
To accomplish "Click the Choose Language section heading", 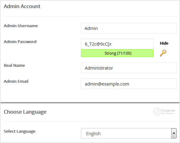I will [x=25, y=112].
